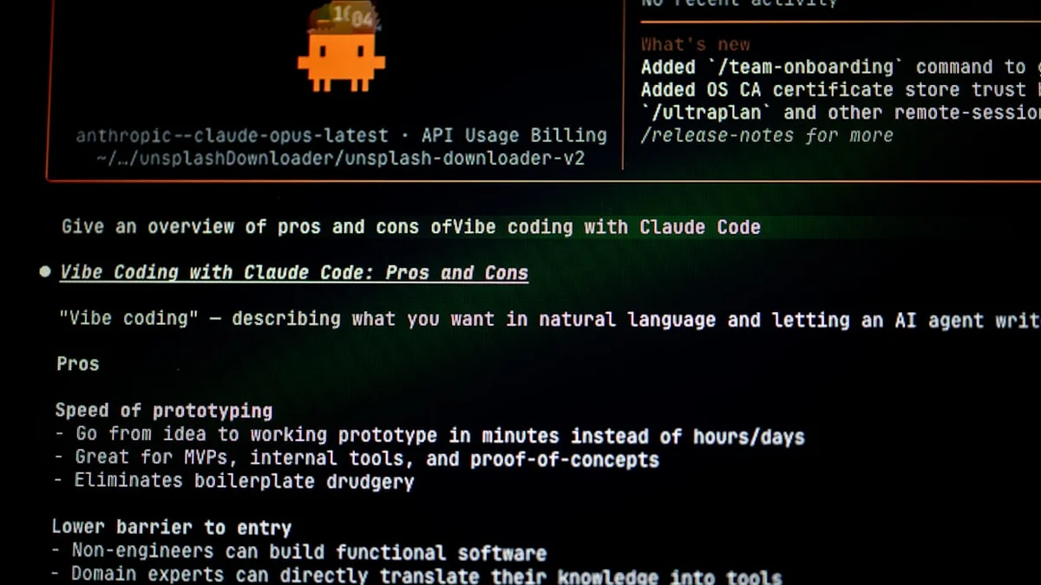The width and height of the screenshot is (1041, 585).
Task: Click the API Usage Billing text
Action: [x=514, y=135]
